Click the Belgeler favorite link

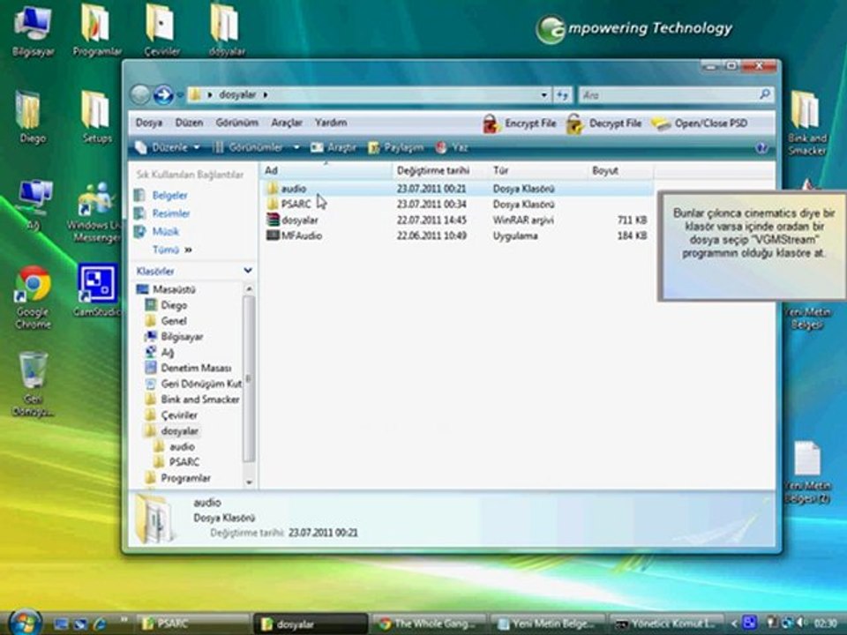click(x=169, y=195)
